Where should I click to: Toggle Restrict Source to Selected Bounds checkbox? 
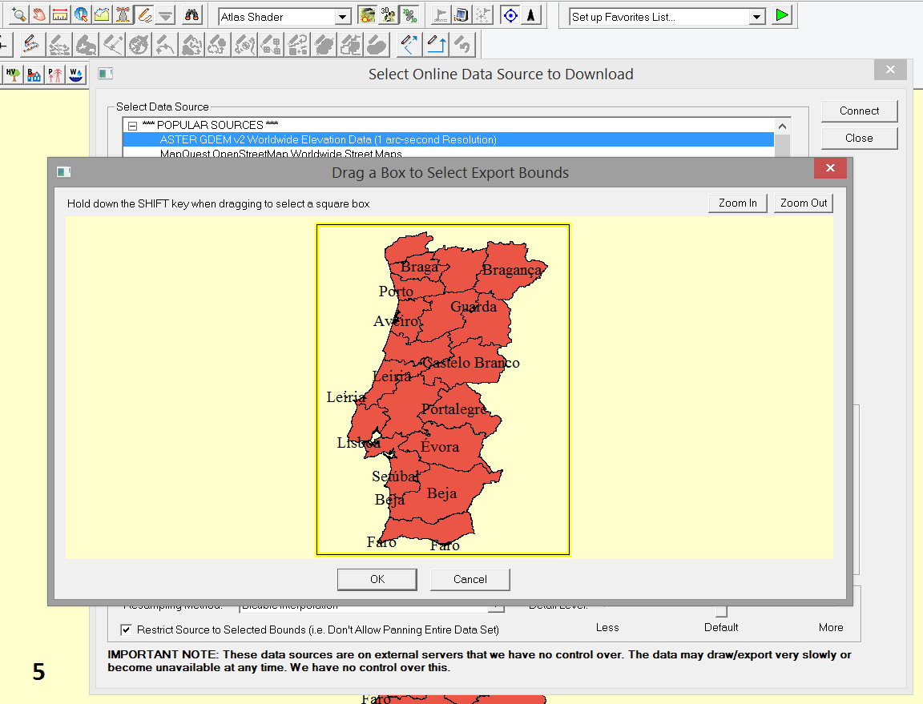pyautogui.click(x=126, y=630)
